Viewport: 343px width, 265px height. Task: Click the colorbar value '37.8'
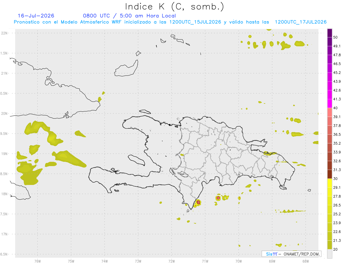pyautogui.click(x=337, y=125)
